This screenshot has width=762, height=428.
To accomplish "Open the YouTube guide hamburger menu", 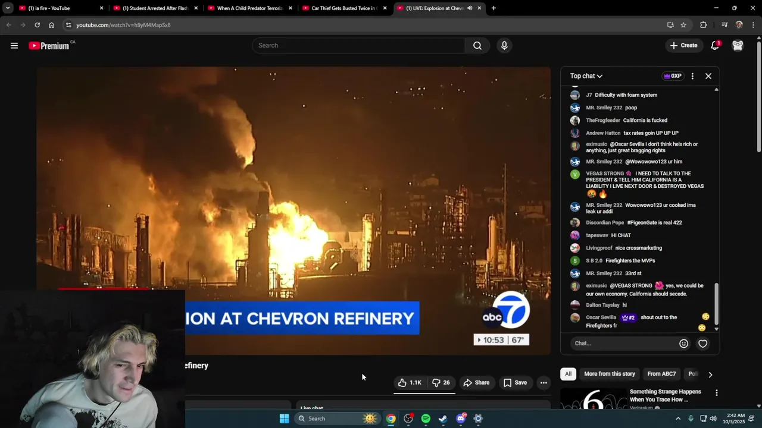I will 14,46.
